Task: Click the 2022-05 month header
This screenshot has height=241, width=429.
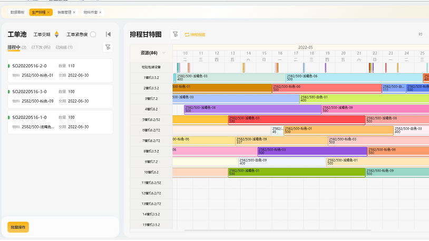Action: point(305,47)
